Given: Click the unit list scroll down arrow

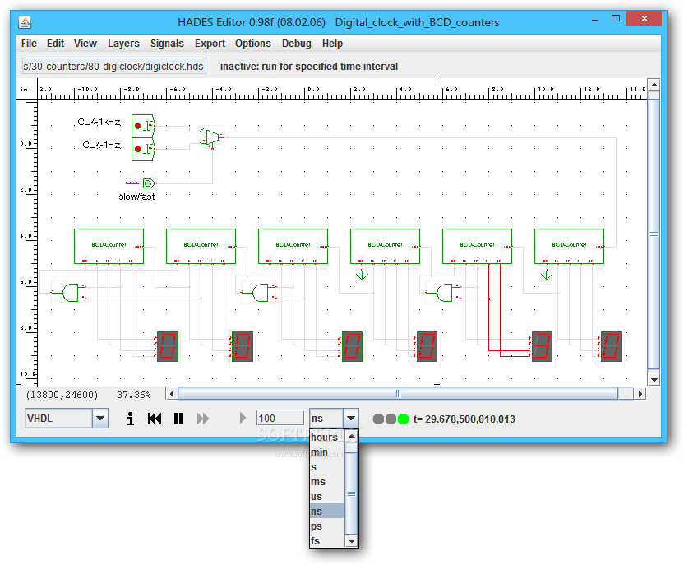Looking at the screenshot, I should (351, 541).
